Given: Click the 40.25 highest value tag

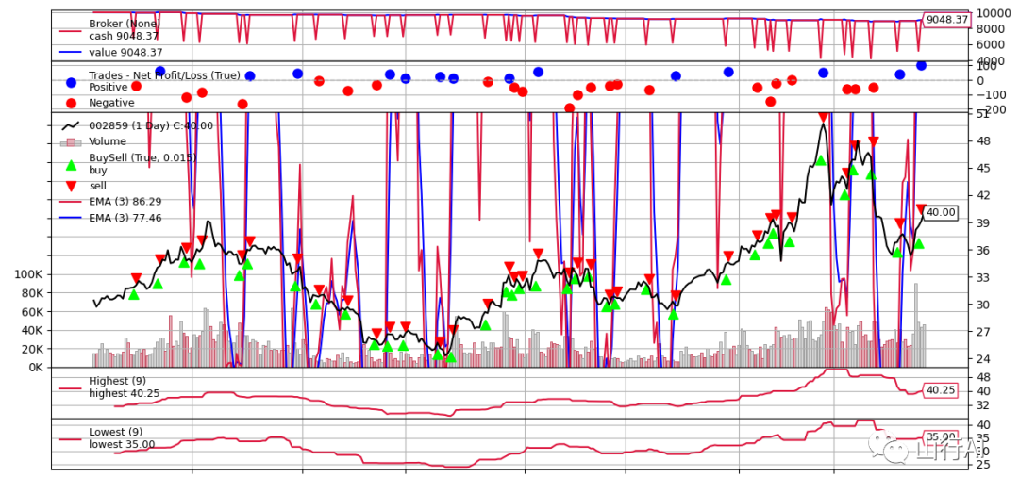Looking at the screenshot, I should [941, 390].
